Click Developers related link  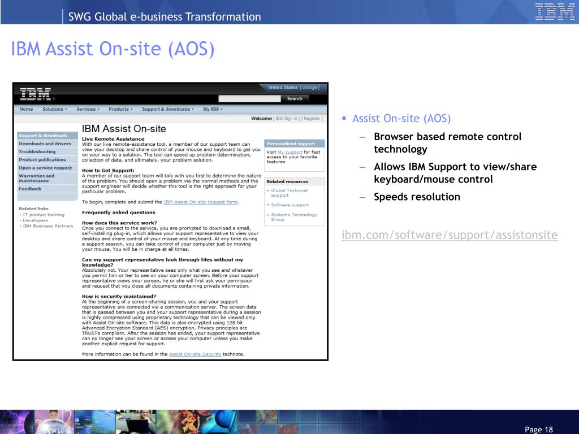click(35, 220)
